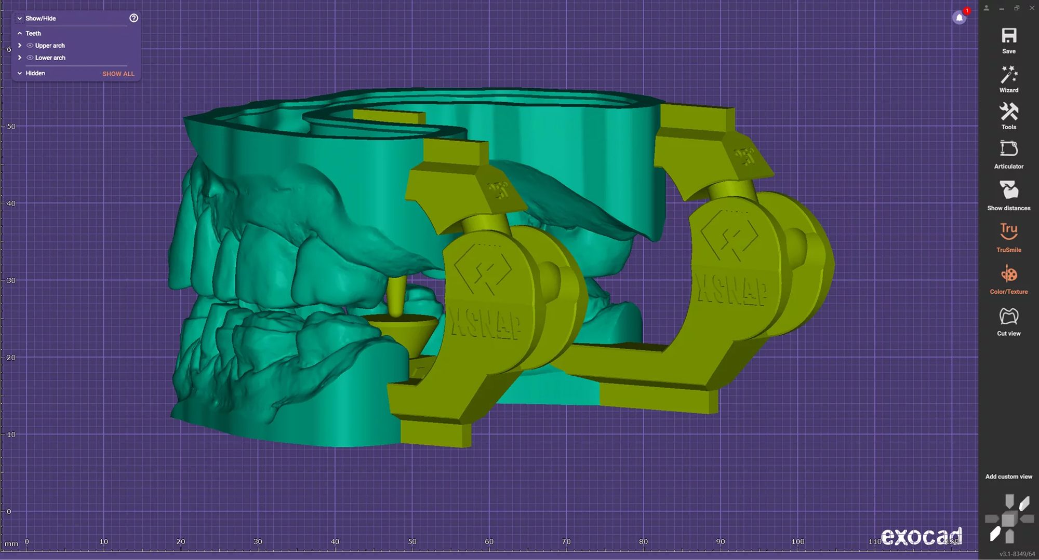The image size is (1039, 560).
Task: Activate Show distances tool
Action: 1009,196
